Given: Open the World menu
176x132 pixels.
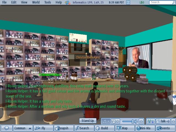Looking at the screenshot, I should (x=36, y=2).
